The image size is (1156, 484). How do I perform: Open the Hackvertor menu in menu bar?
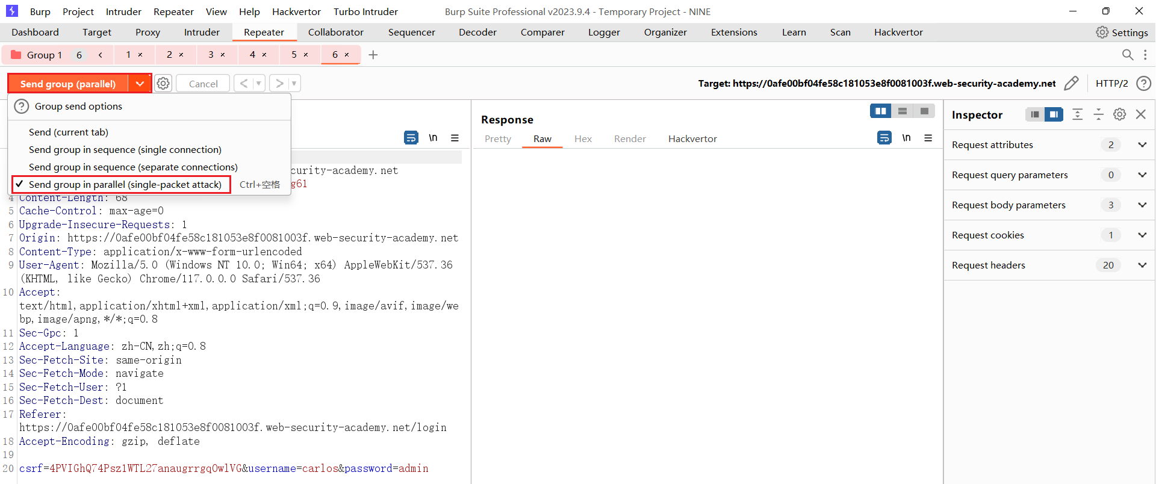pyautogui.click(x=296, y=11)
